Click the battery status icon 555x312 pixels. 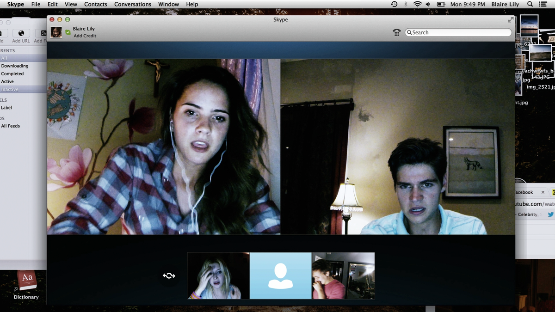(x=441, y=4)
